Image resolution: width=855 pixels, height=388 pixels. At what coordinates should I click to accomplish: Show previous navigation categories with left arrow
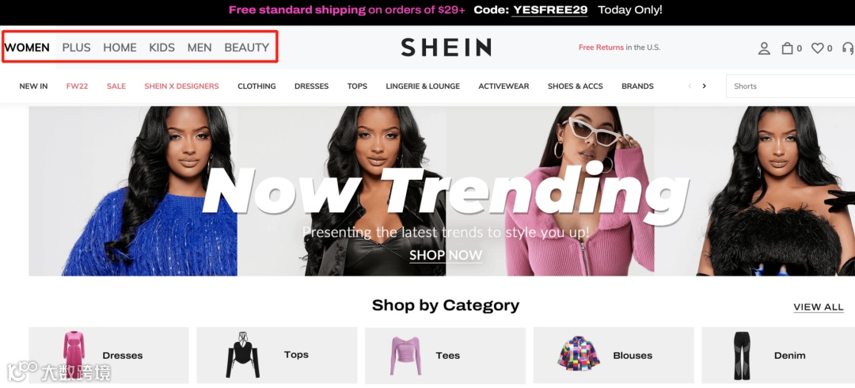pos(690,86)
